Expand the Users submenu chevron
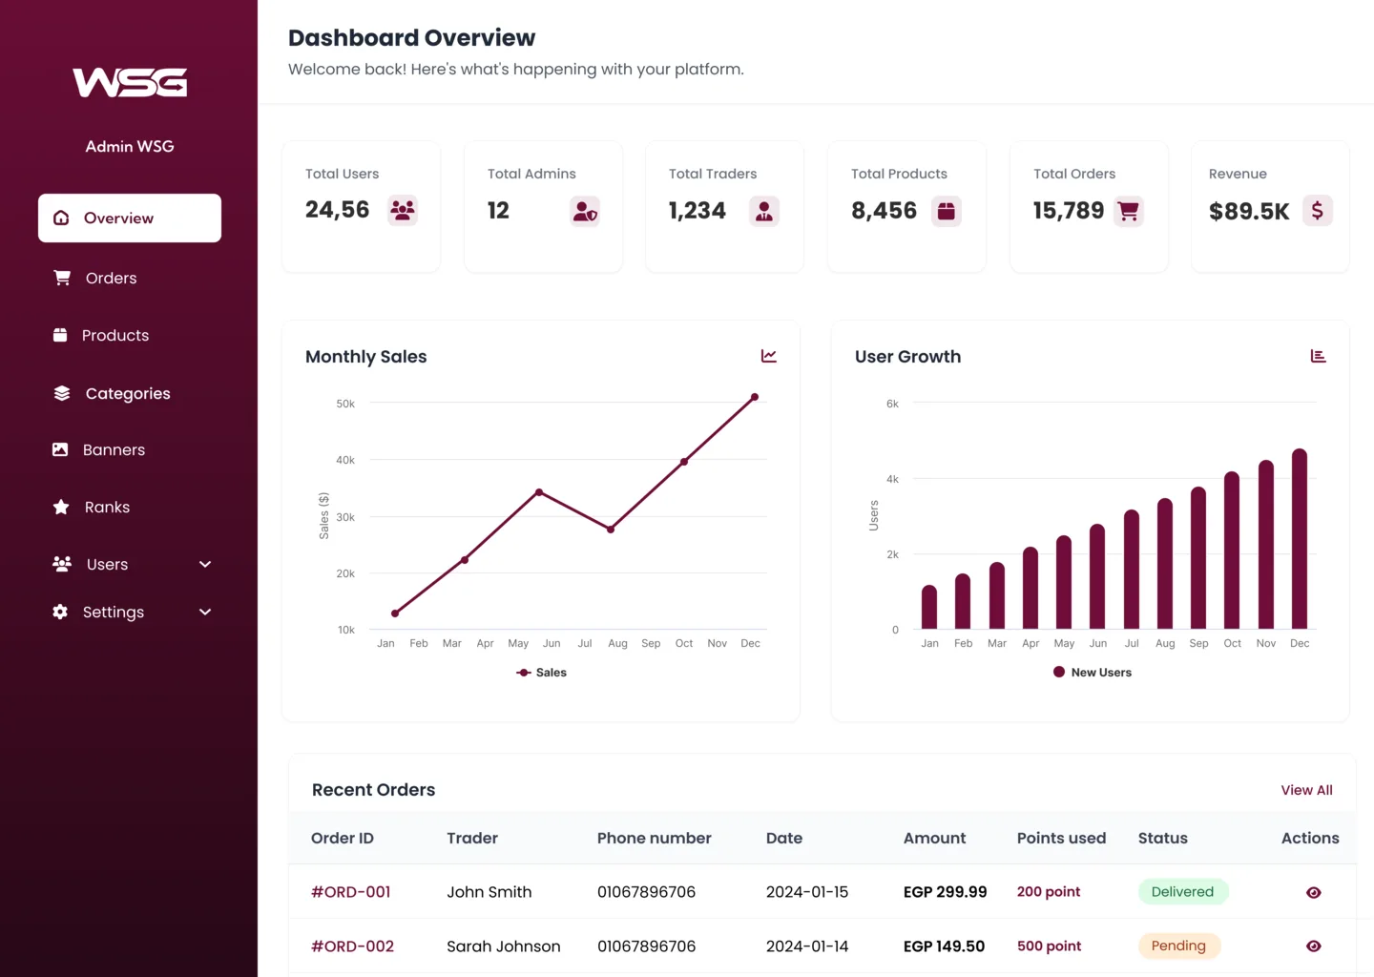Image resolution: width=1374 pixels, height=977 pixels. point(205,564)
